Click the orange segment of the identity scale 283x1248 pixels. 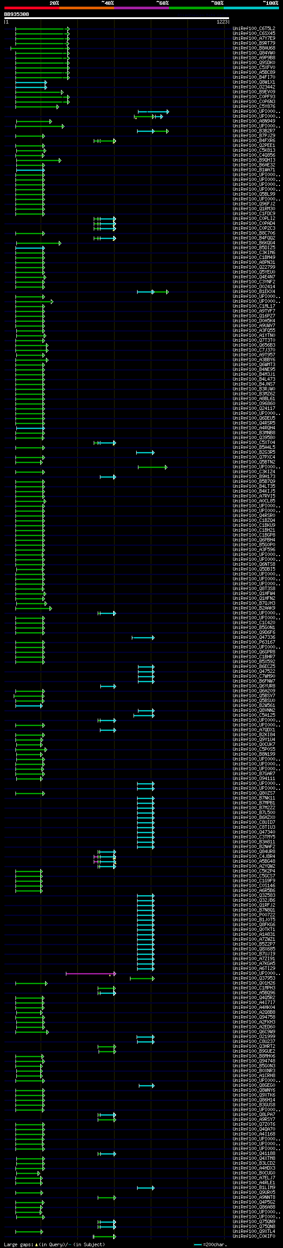[x=87, y=8]
